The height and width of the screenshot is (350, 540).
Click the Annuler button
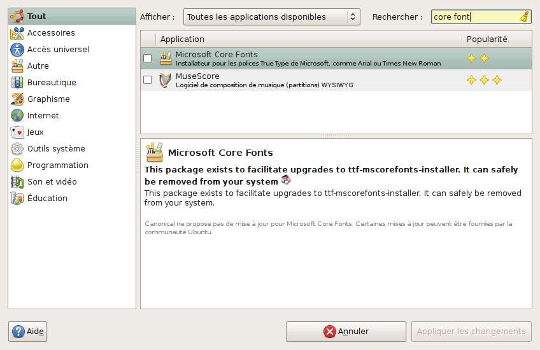tap(346, 332)
